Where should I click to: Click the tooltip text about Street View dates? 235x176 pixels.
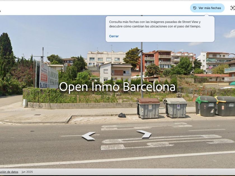coord(155,24)
